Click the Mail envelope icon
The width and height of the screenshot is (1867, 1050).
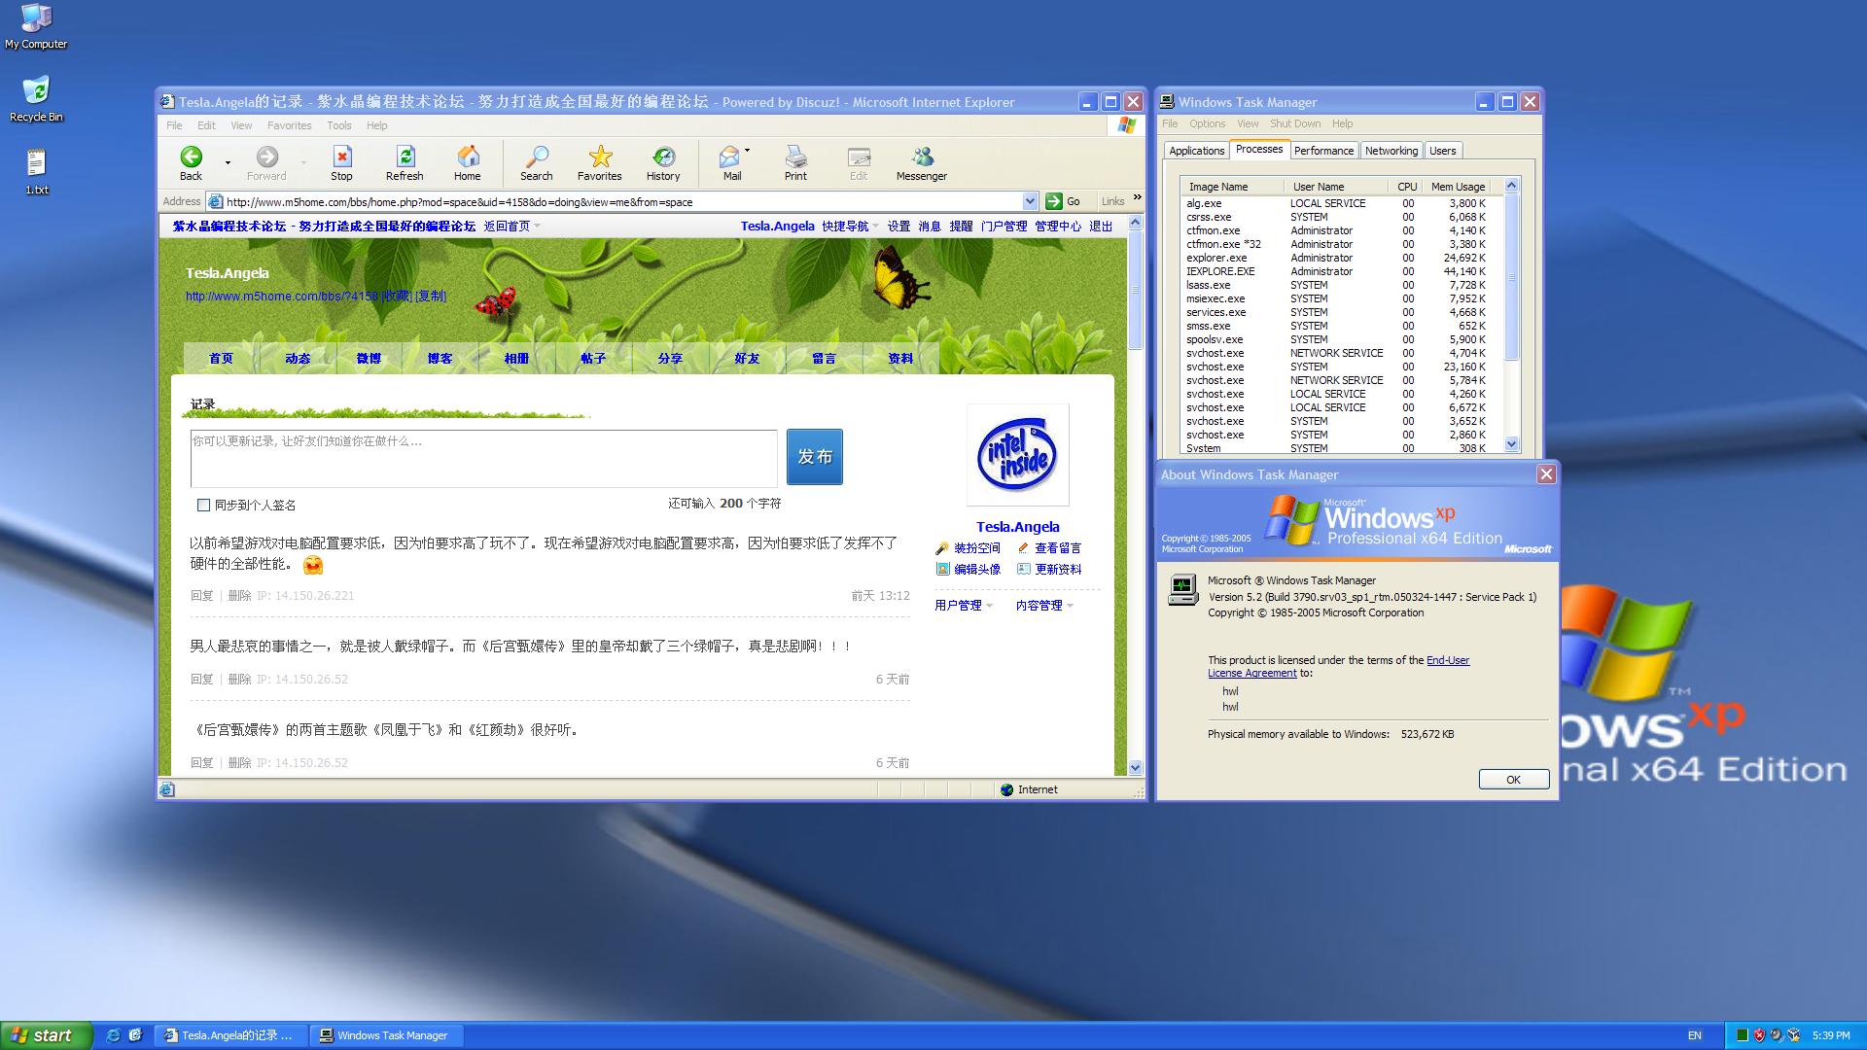(729, 157)
